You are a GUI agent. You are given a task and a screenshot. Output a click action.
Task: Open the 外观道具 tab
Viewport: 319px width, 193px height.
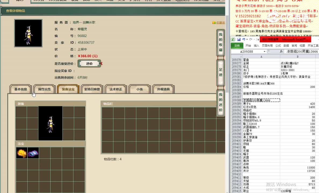[x=163, y=89]
